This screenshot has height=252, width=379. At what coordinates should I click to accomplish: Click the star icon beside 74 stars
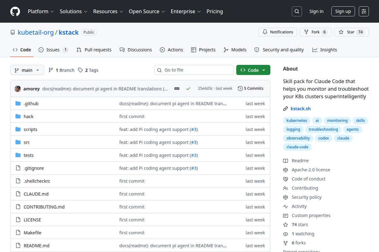pyautogui.click(x=286, y=225)
